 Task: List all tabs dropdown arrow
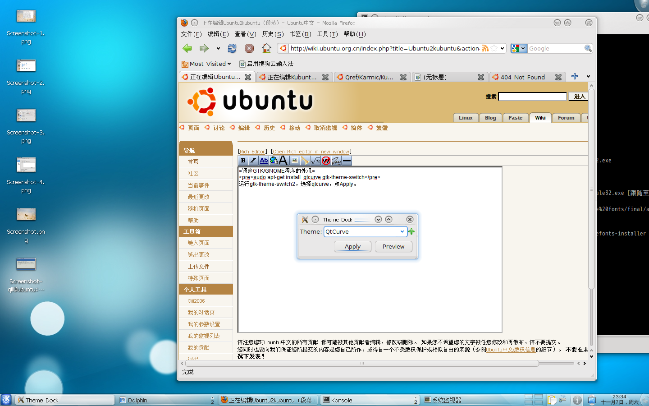(x=588, y=77)
